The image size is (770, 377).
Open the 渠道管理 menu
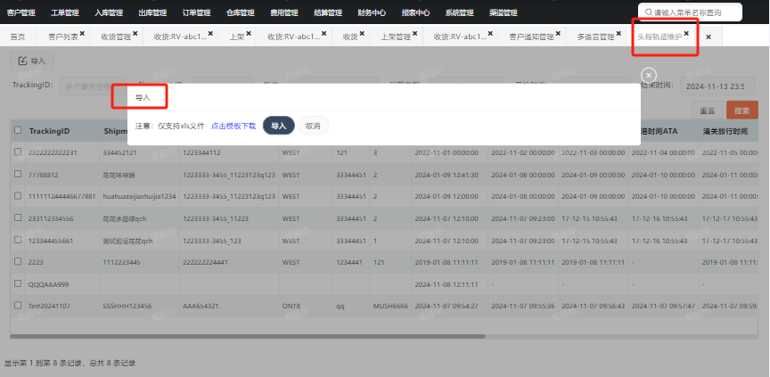[504, 12]
